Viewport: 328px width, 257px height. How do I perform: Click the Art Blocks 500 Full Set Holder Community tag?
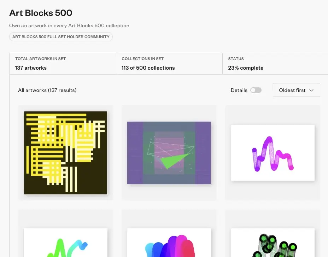pos(61,37)
